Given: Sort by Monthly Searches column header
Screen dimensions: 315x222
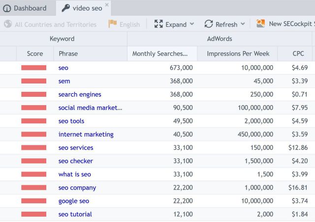Looking at the screenshot, I should click(160, 54).
